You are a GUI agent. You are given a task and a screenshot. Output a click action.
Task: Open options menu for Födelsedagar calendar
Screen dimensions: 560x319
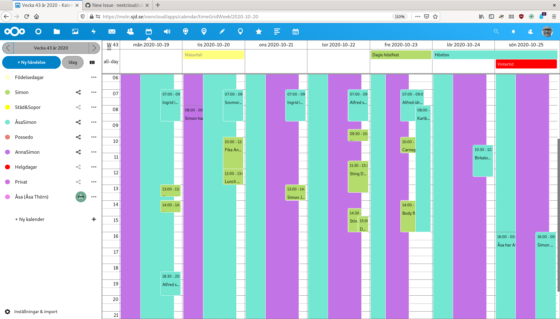94,77
